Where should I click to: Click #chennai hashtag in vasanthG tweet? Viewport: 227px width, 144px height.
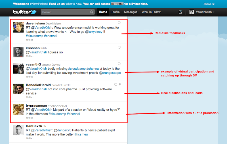click(x=93, y=68)
